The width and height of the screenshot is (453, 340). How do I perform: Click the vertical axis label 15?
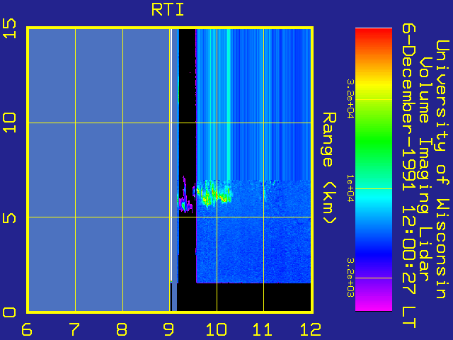point(9,28)
